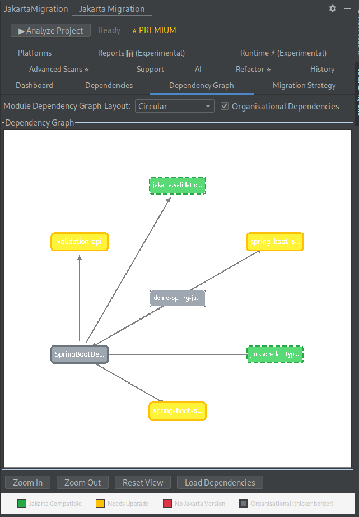Image resolution: width=359 pixels, height=517 pixels.
Task: Select the jackson-datatyp... graph node
Action: 274,354
